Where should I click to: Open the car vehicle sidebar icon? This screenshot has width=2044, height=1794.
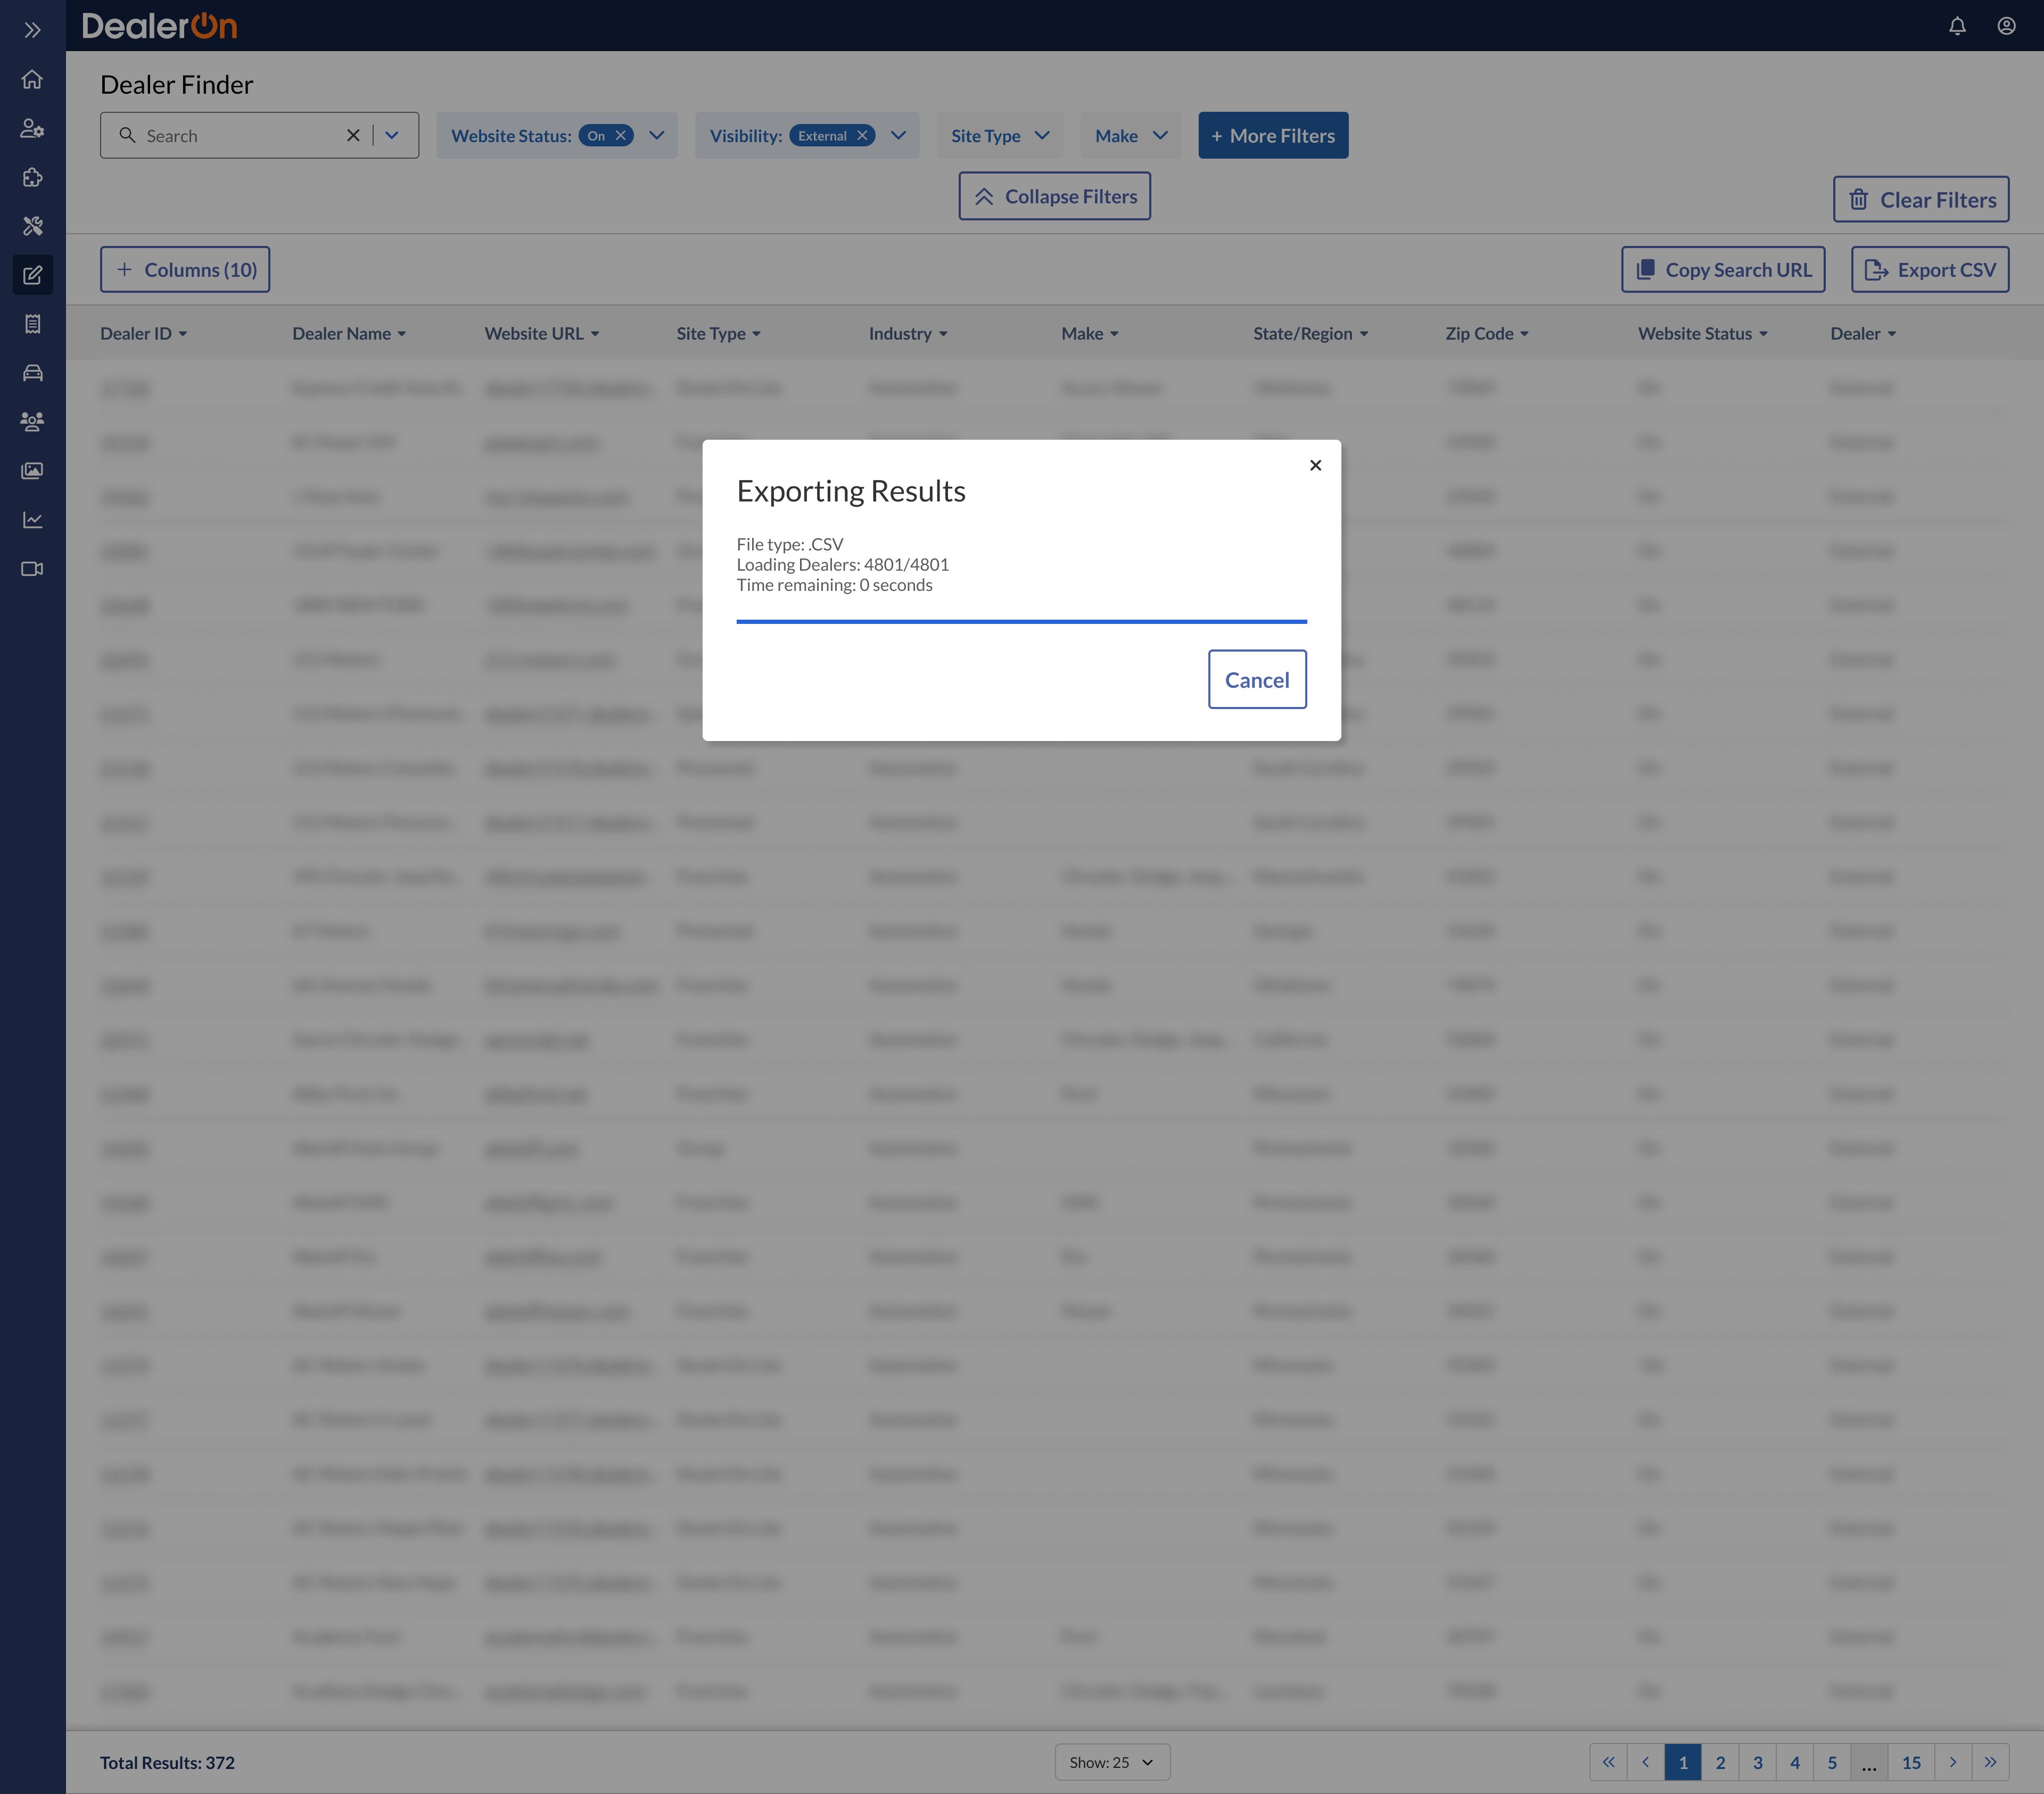(32, 373)
